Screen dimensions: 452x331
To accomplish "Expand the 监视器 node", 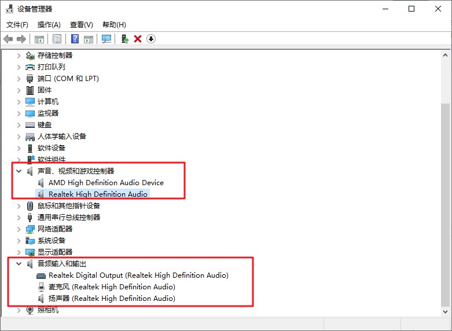I will pyautogui.click(x=19, y=113).
